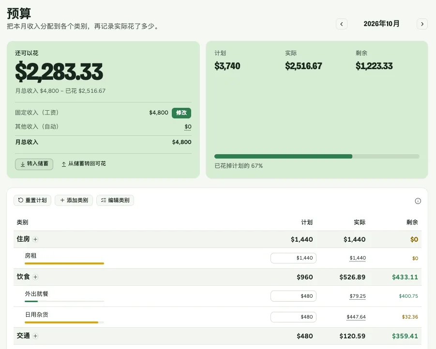Go to next month with right chevron
The height and width of the screenshot is (349, 436).
[422, 24]
